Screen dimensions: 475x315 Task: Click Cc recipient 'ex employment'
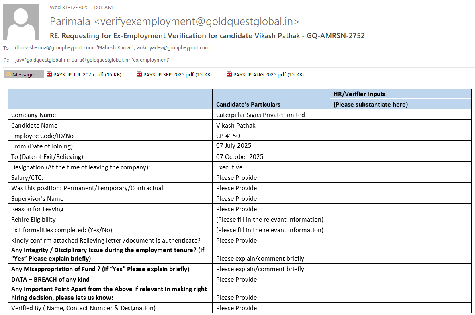150,60
